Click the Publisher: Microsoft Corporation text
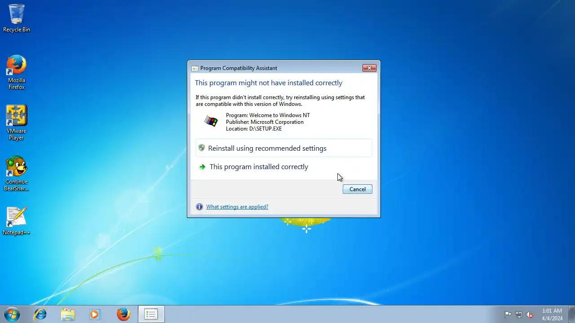Image resolution: width=575 pixels, height=323 pixels. point(265,122)
